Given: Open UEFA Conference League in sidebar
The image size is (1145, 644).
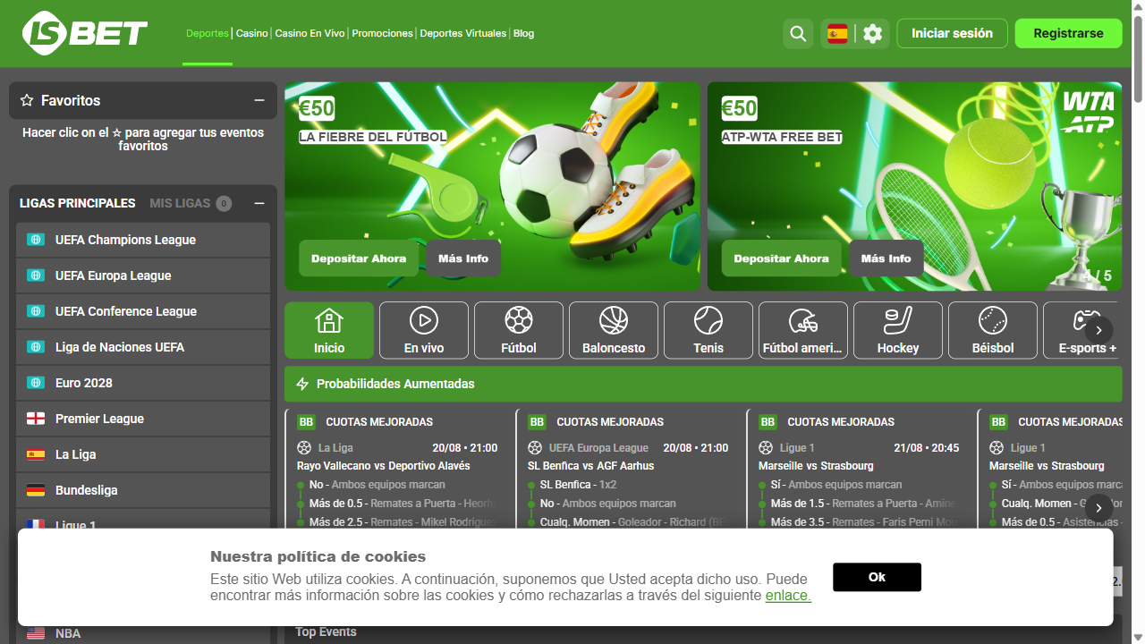Looking at the screenshot, I should [143, 311].
